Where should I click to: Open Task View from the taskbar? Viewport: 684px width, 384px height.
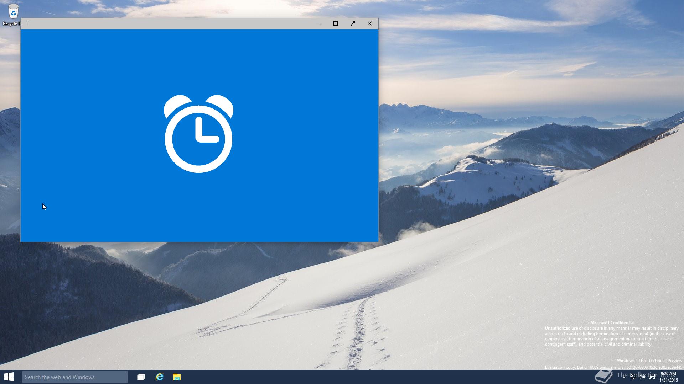pos(141,377)
